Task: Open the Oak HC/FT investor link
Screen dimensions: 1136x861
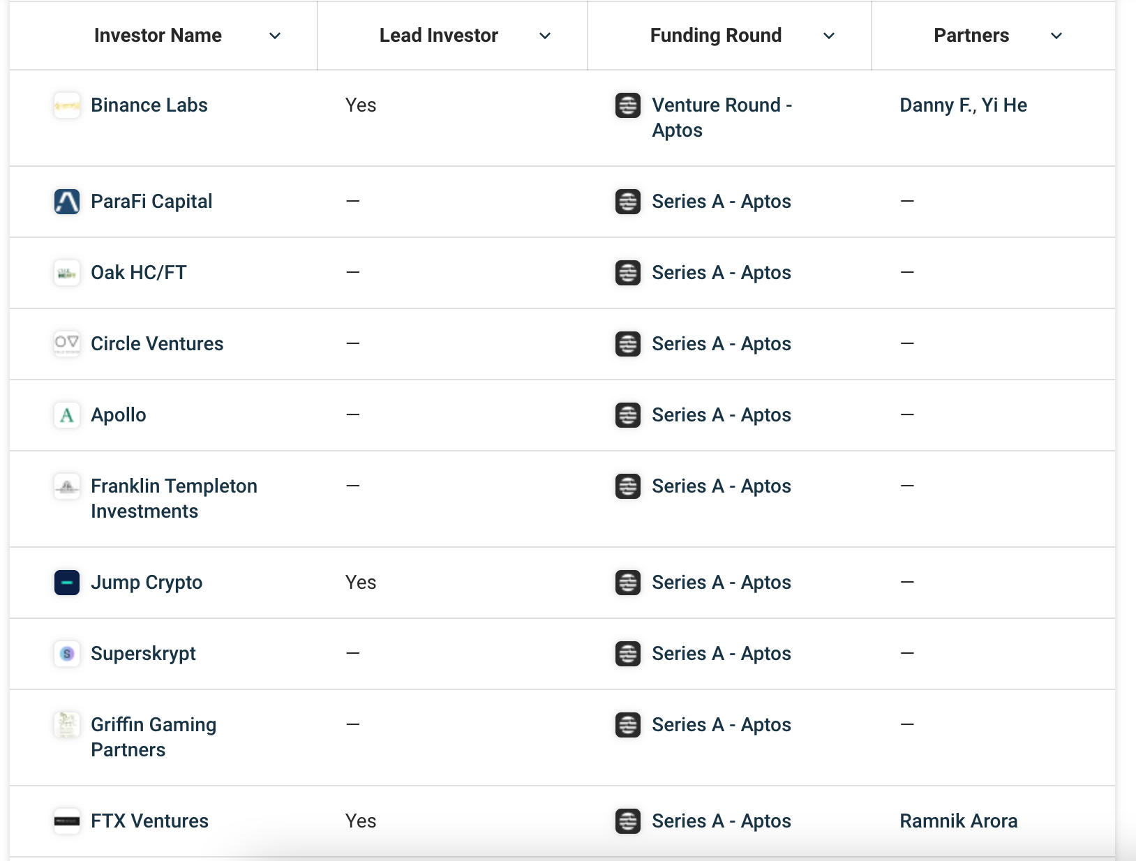Action: click(139, 273)
